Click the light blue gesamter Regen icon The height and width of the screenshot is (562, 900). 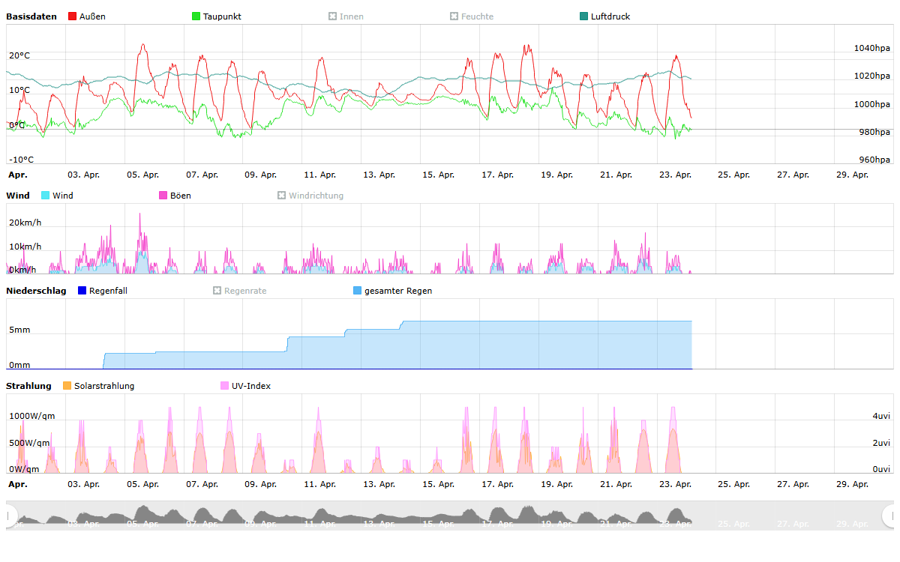click(357, 291)
